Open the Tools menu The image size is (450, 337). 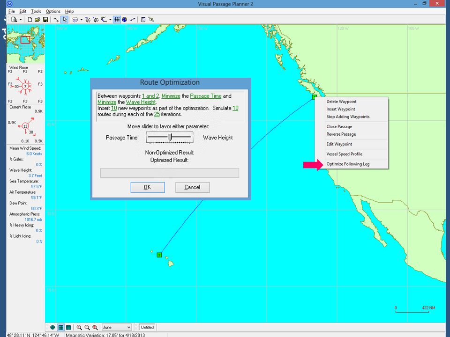[x=36, y=11]
